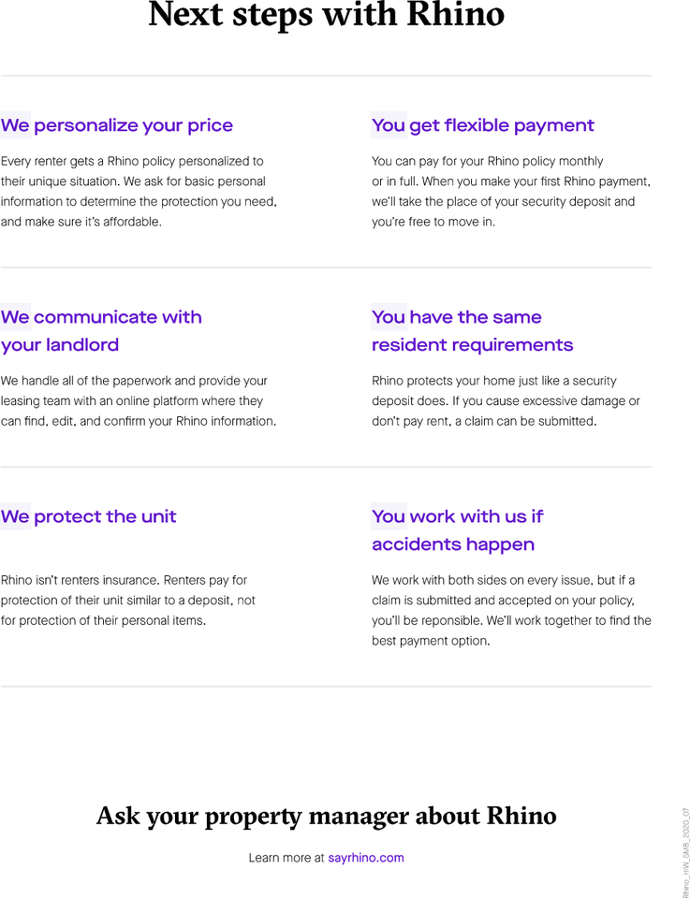Click the highlighted 'You' in accidents heading

[x=389, y=516]
